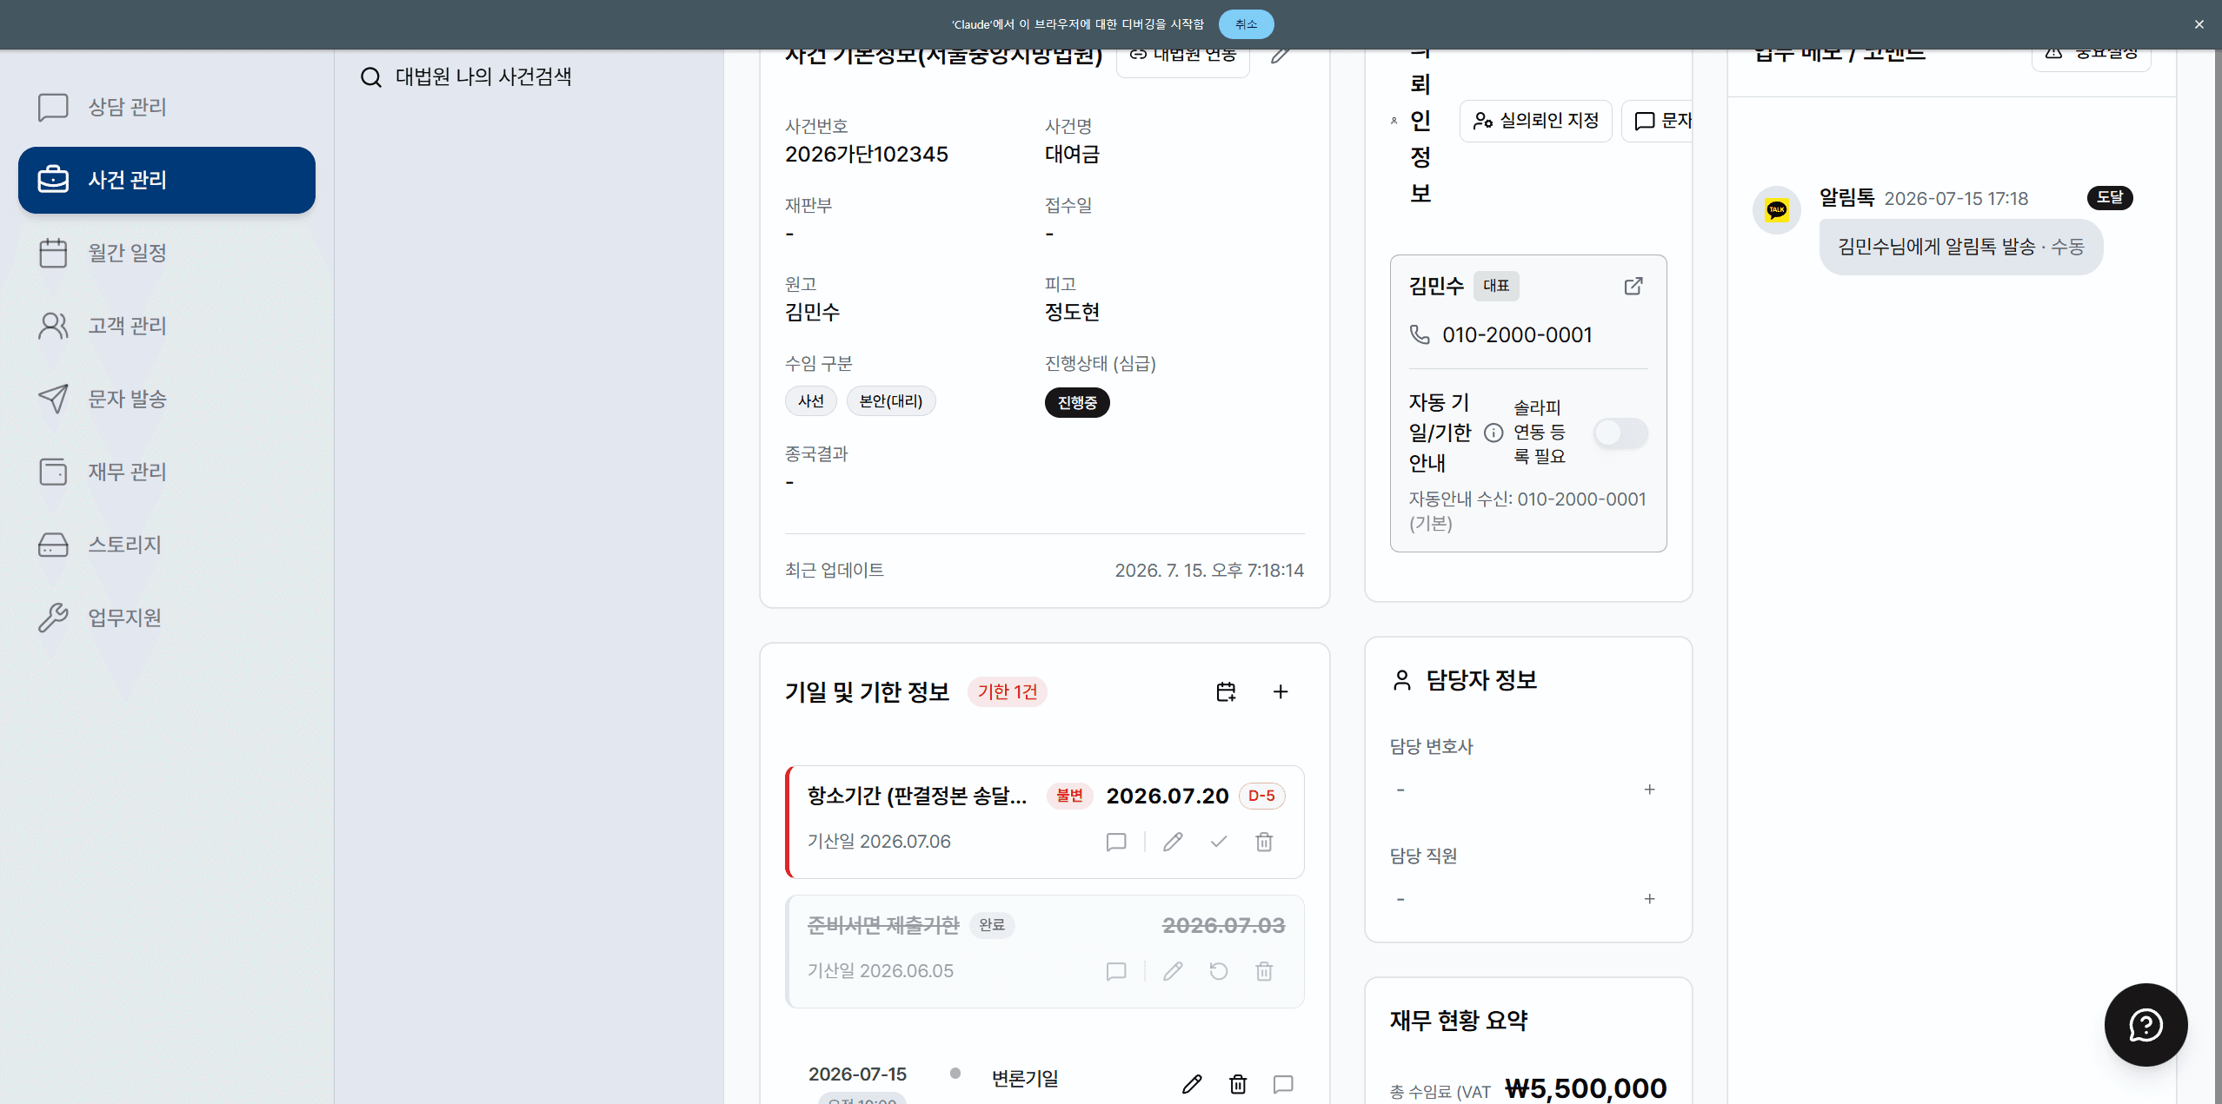Click 알림톡 message bubble 김민수님에게 알림톡 발송

[1960, 247]
